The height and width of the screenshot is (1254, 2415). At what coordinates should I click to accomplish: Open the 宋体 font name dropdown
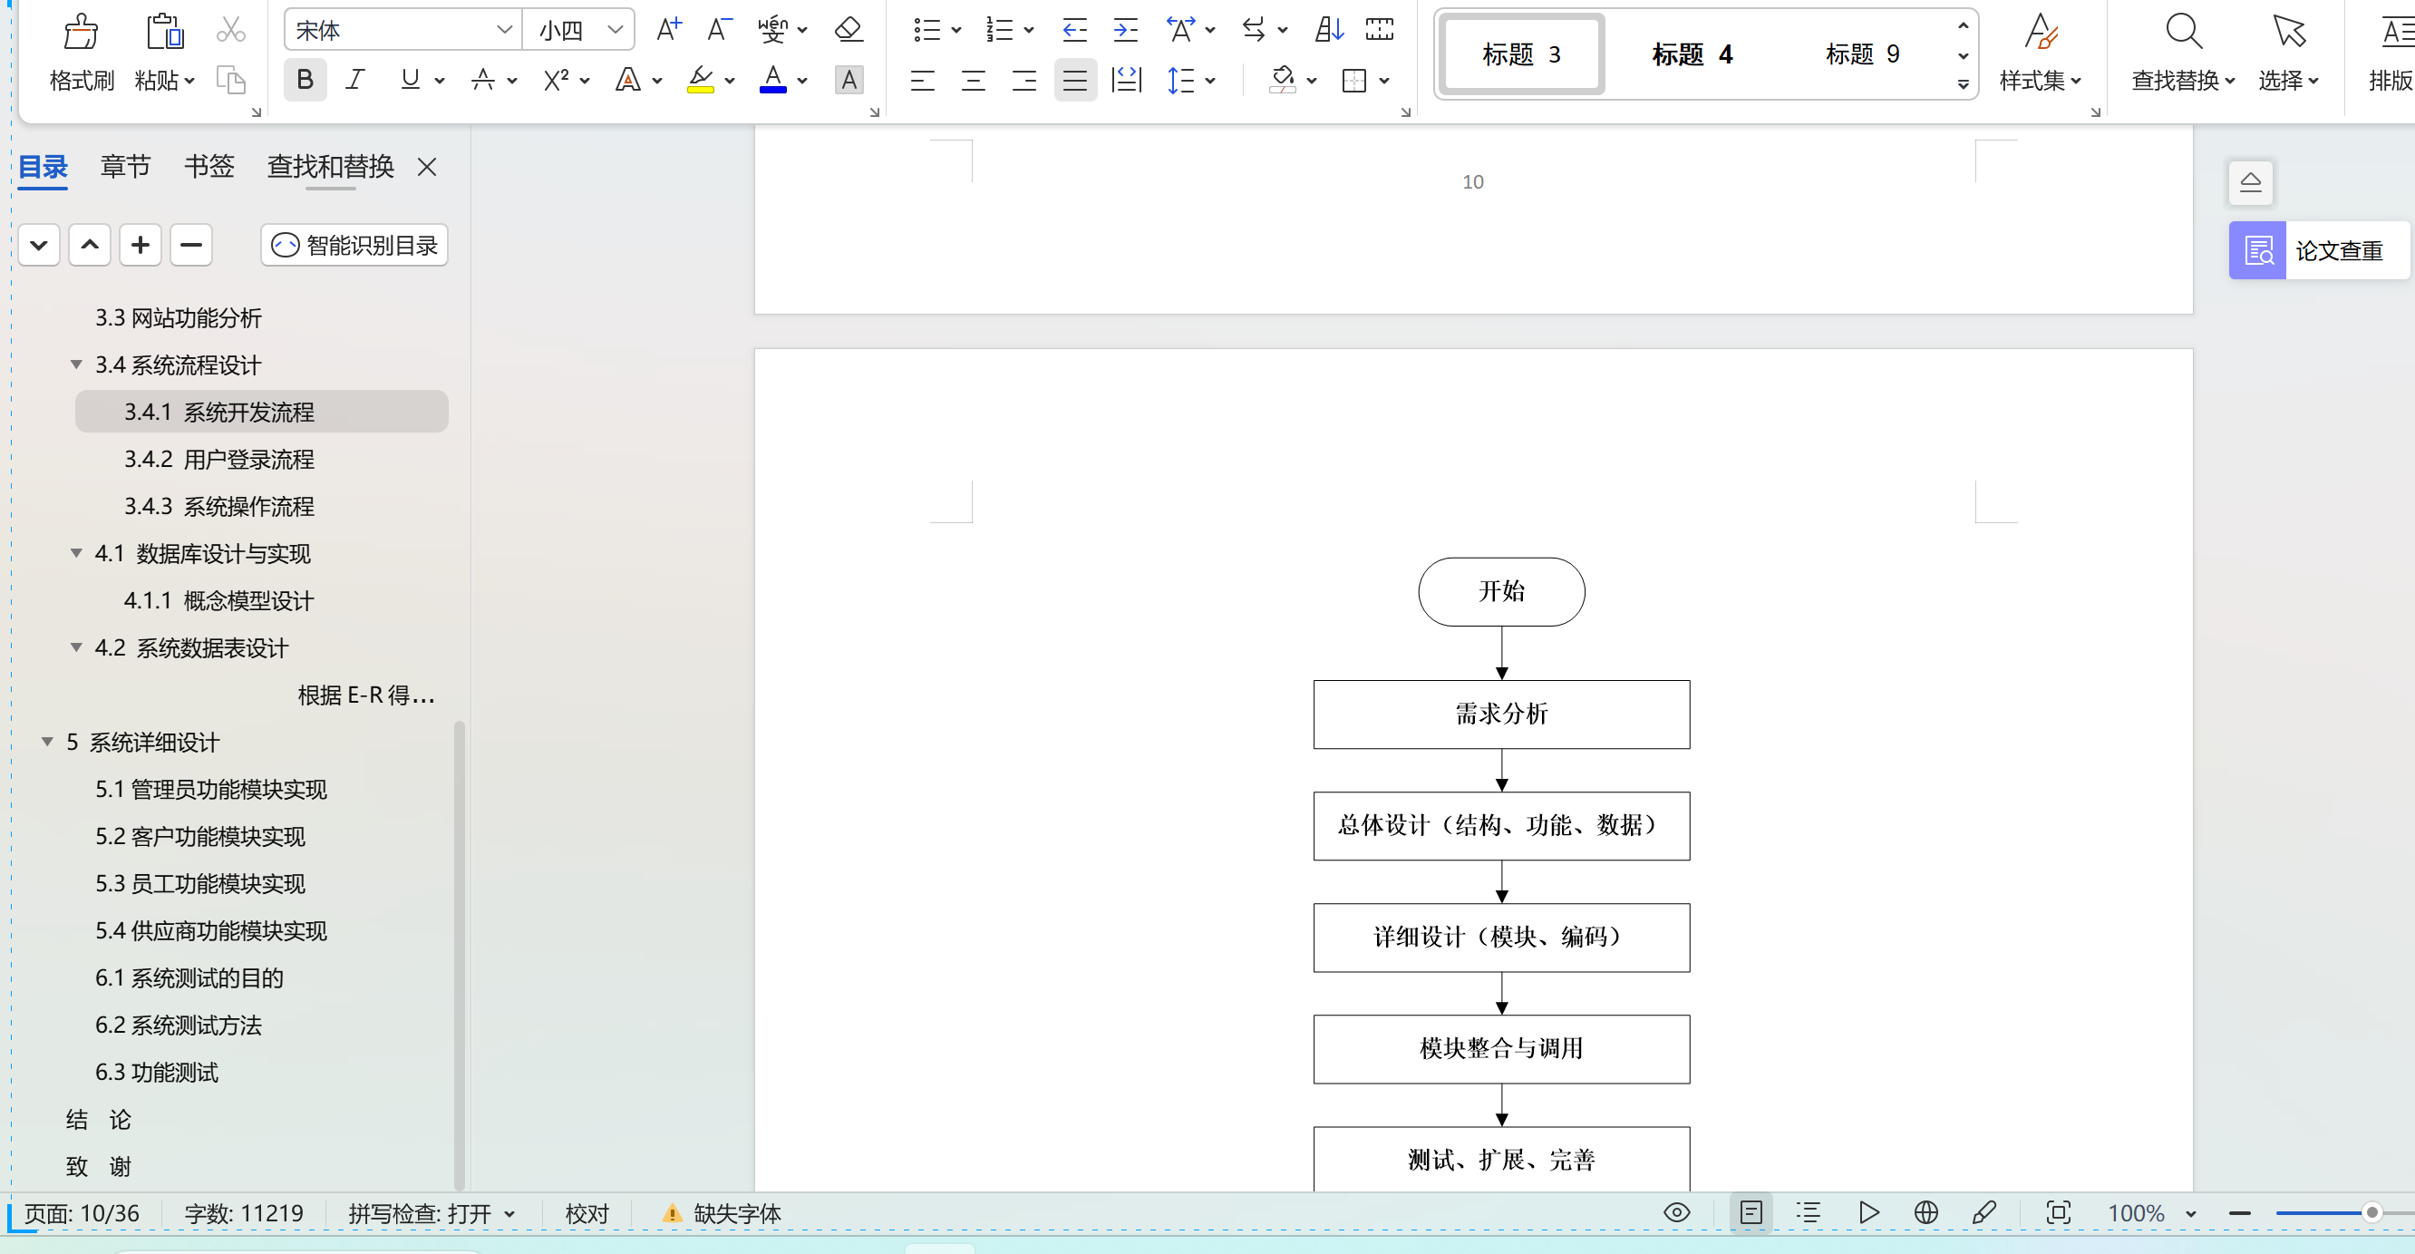[x=505, y=29]
